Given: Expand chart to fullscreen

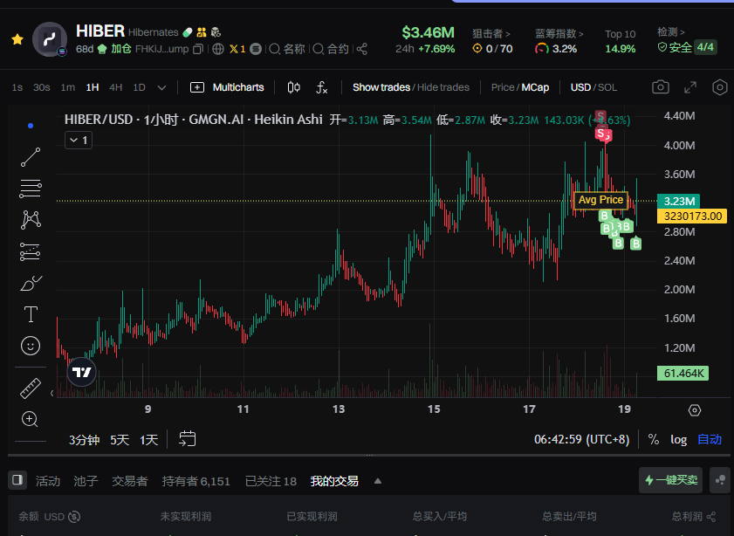Looking at the screenshot, I should point(690,87).
